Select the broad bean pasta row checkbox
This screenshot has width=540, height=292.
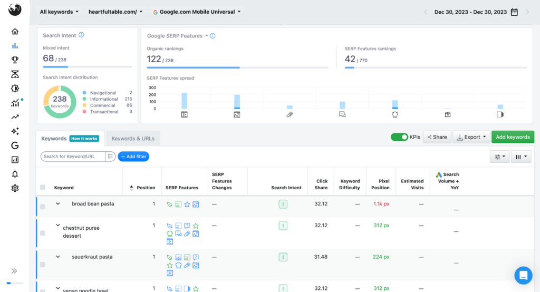43,207
